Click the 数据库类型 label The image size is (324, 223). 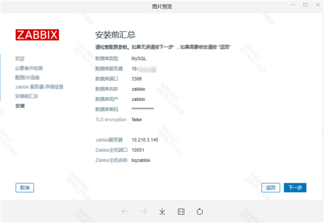107,59
